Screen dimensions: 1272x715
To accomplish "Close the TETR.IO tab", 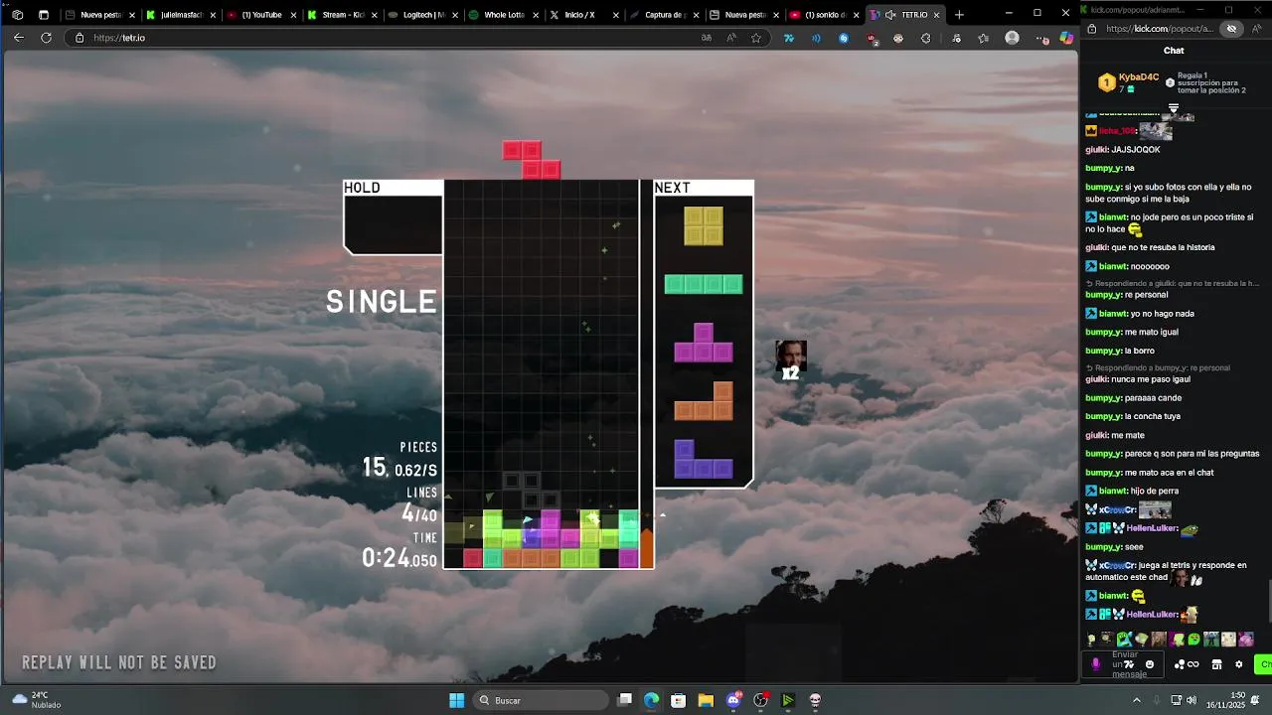I will tap(936, 15).
